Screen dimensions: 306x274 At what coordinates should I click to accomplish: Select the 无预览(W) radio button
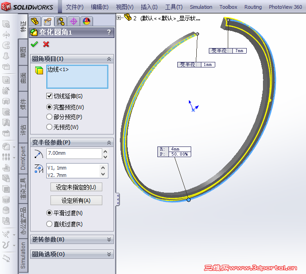(x=50, y=127)
